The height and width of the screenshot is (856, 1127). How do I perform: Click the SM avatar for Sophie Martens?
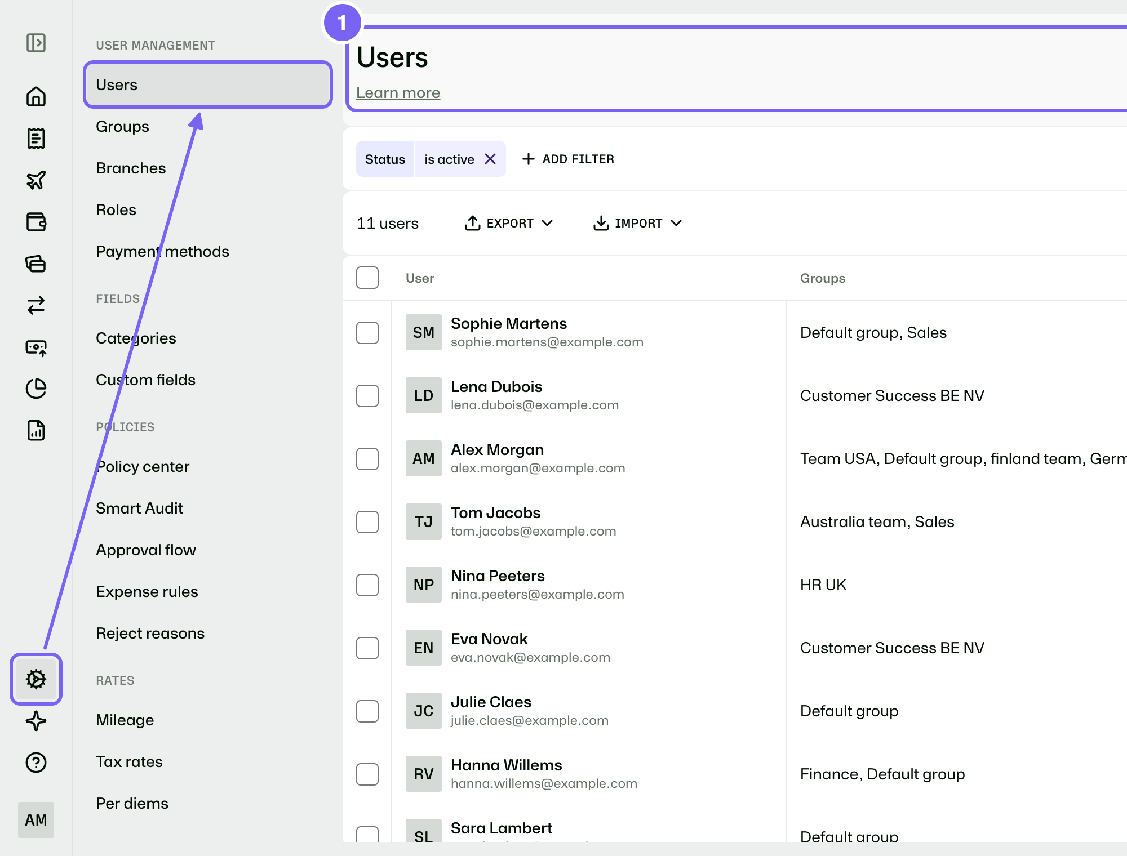coord(424,332)
